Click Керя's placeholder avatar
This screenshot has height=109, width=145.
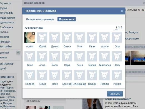[x=67, y=56]
